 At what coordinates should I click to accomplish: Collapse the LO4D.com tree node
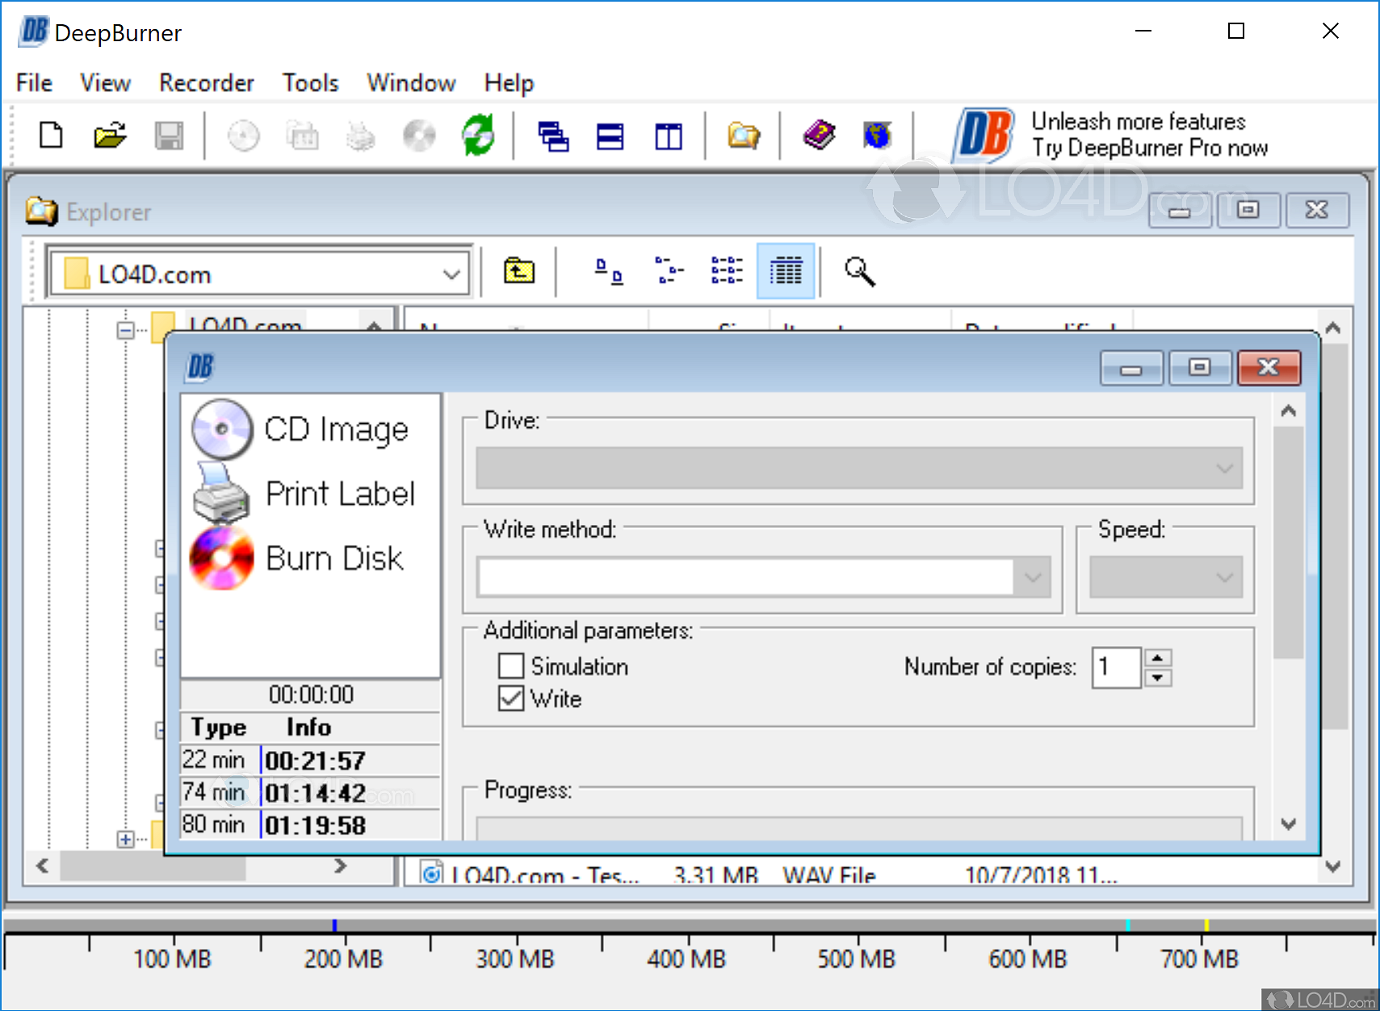pyautogui.click(x=124, y=329)
